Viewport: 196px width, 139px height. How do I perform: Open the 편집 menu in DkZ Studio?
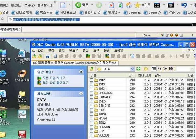point(51,51)
